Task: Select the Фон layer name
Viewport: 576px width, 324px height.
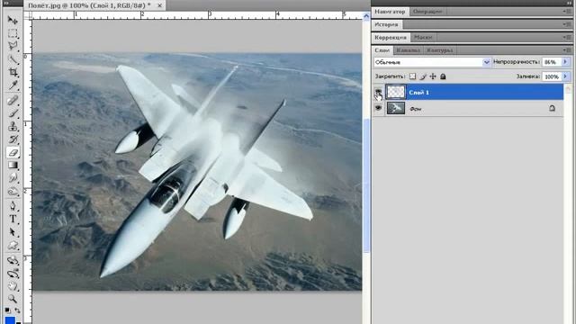Action: pos(415,109)
